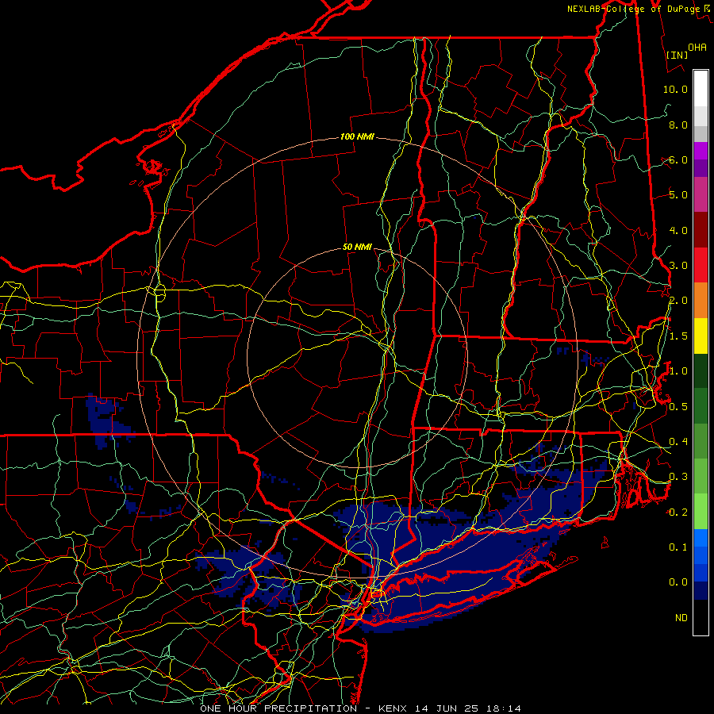
Task: Click the 18:14 time stamp
Action: [505, 708]
